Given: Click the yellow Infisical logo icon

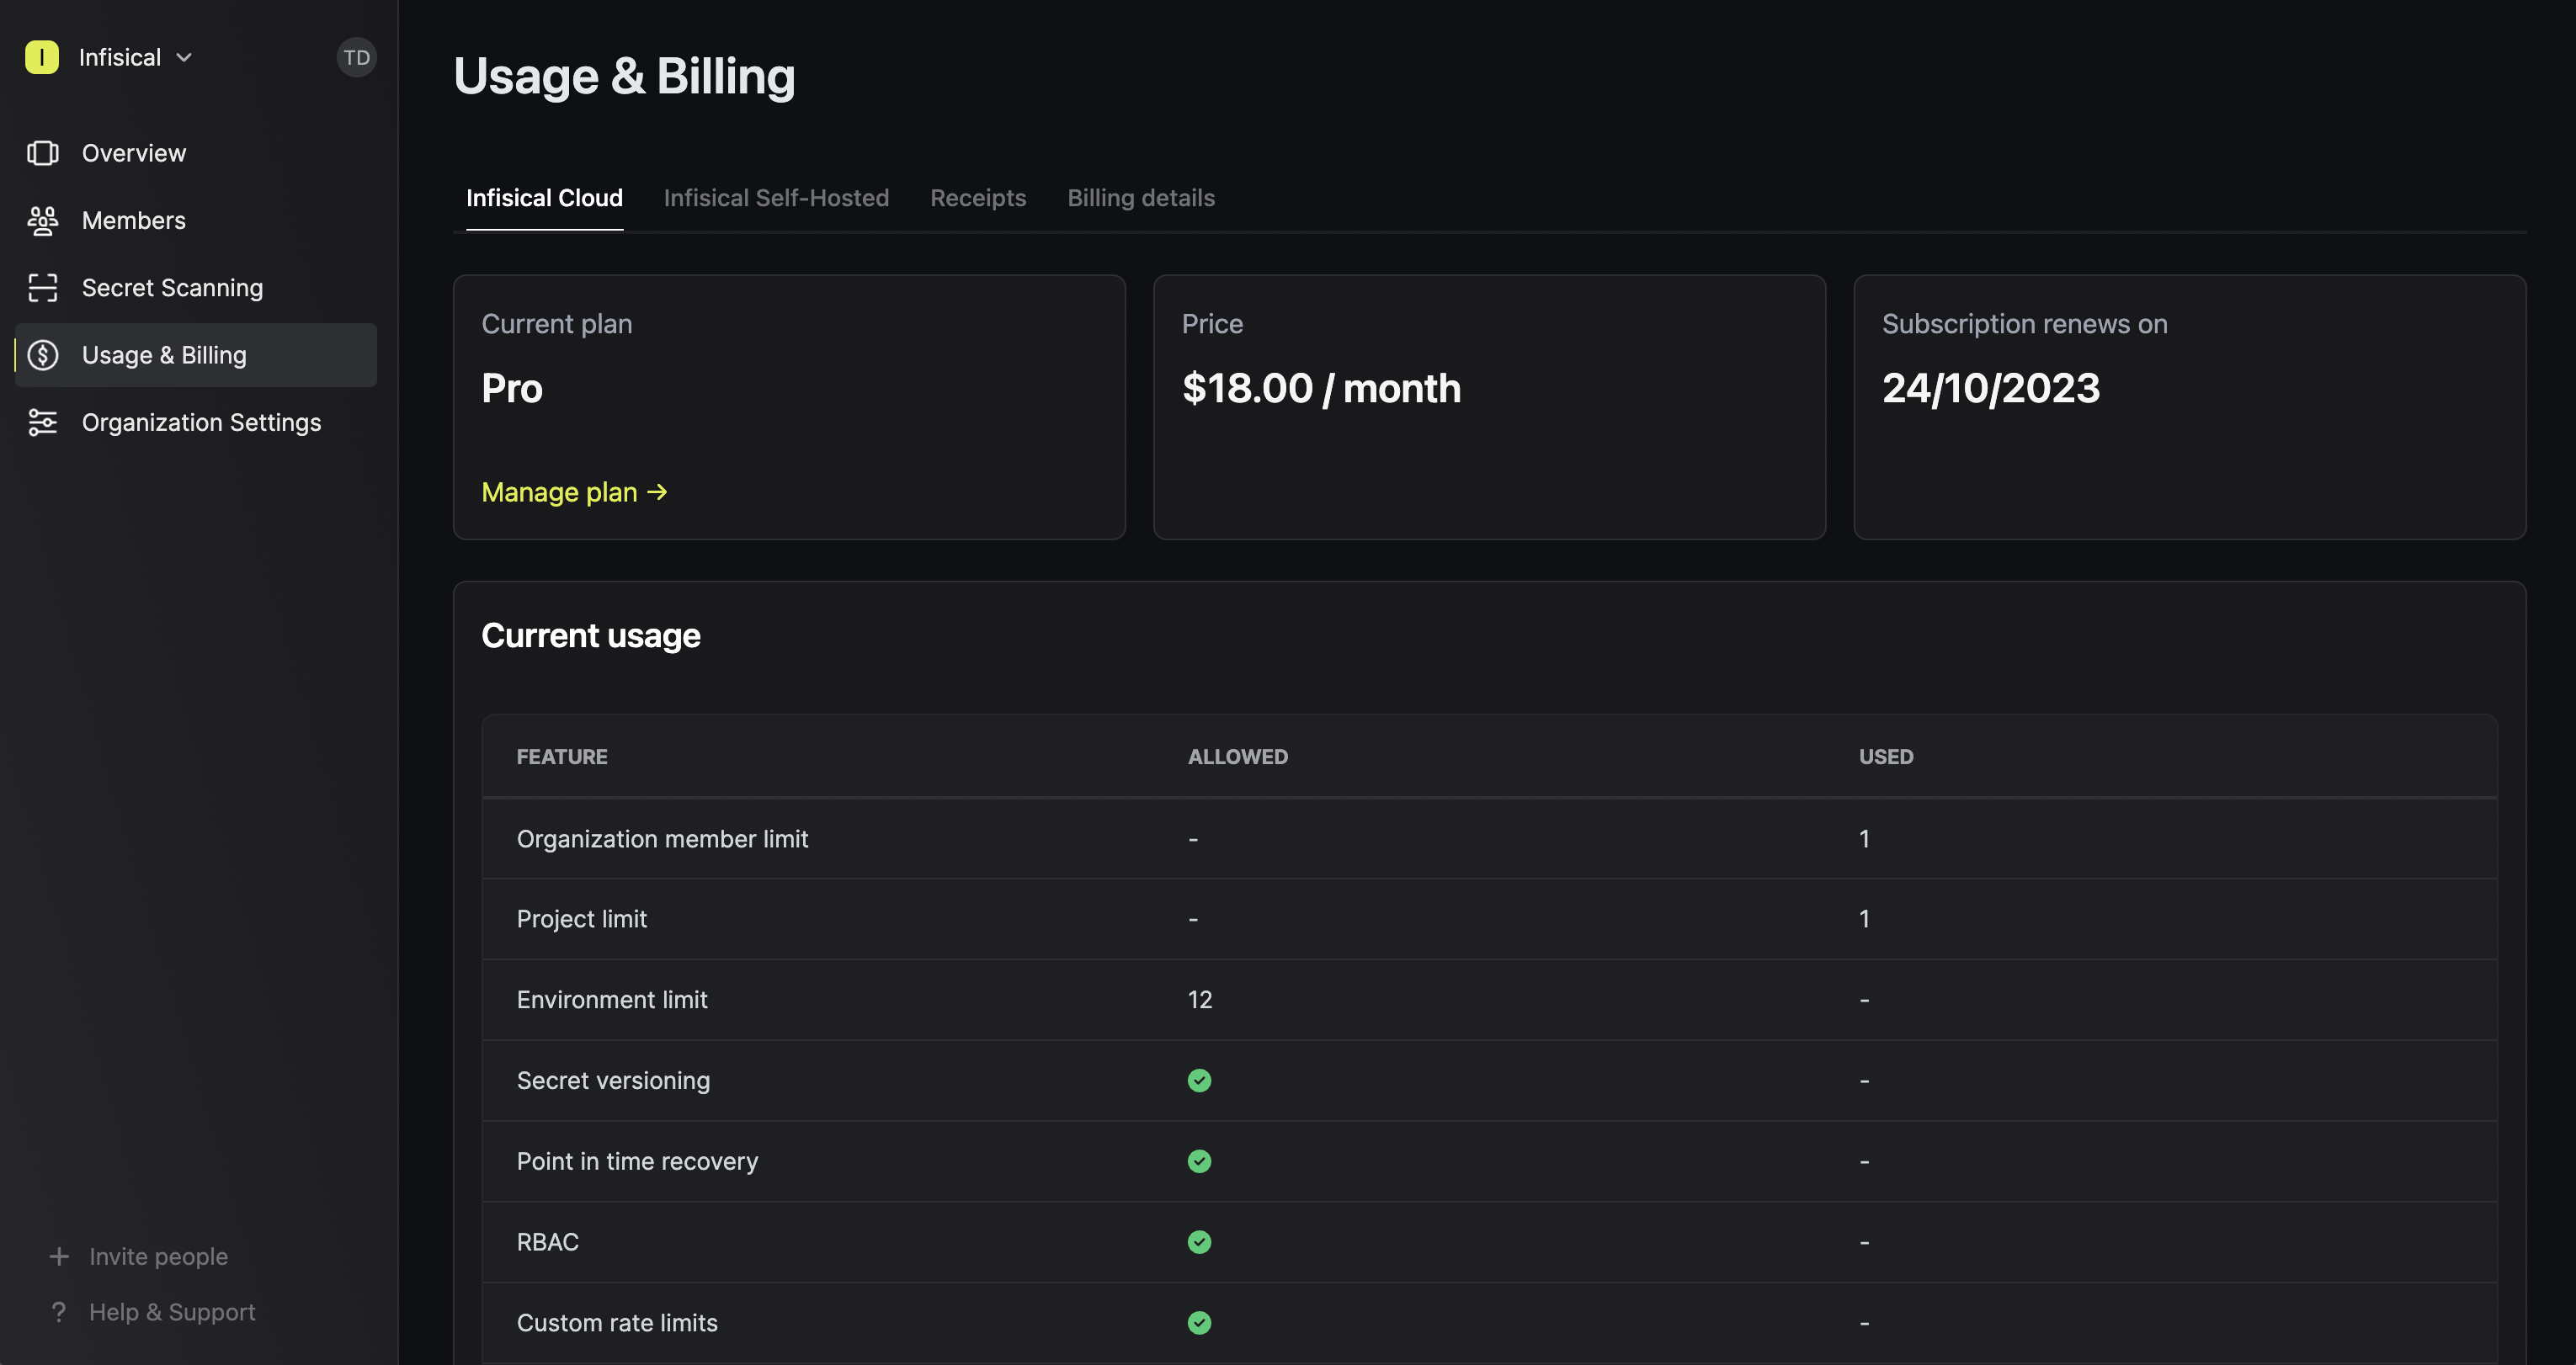Looking at the screenshot, I should pyautogui.click(x=42, y=57).
